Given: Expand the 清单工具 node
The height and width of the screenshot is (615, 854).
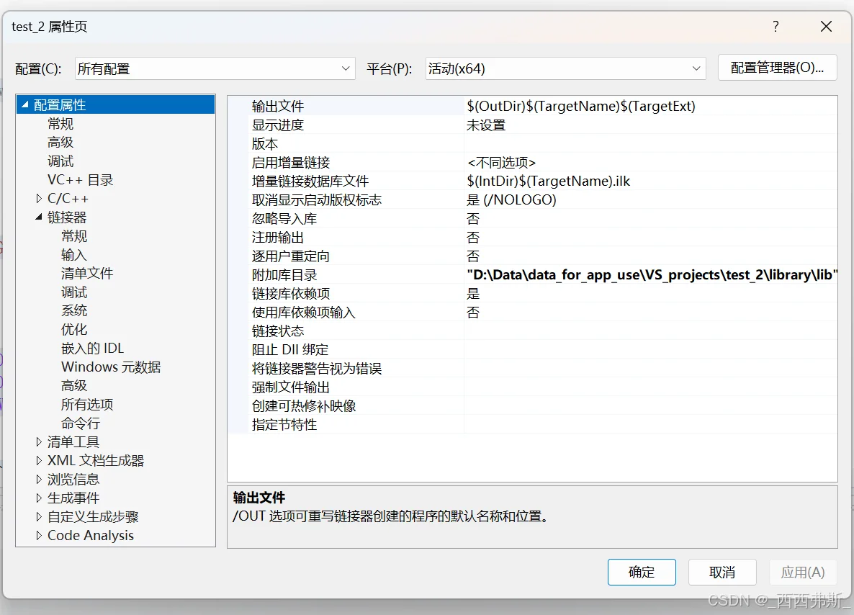Looking at the screenshot, I should point(37,441).
